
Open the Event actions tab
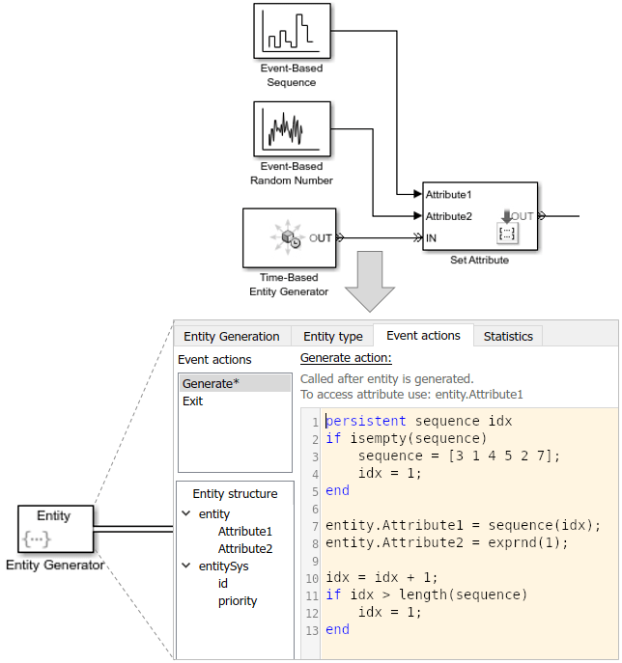coord(423,336)
